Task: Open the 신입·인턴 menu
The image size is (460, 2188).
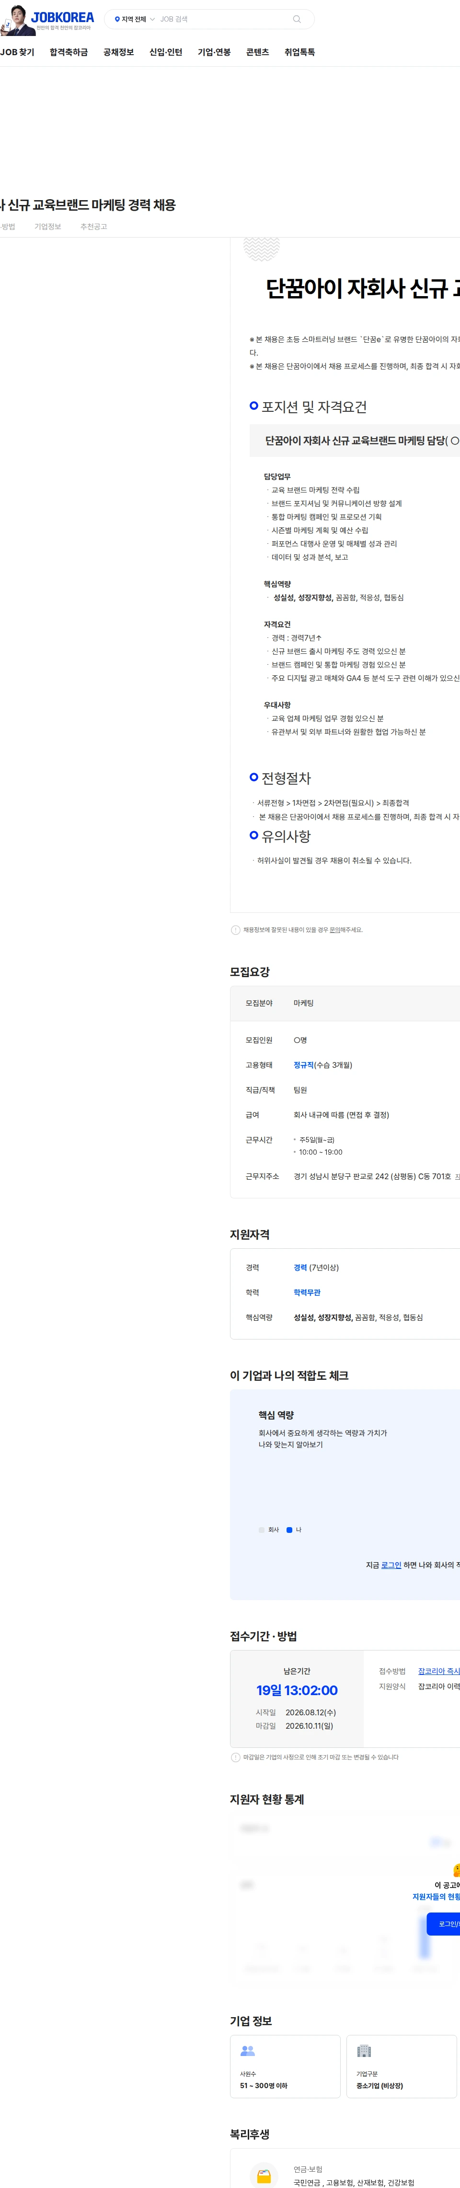Action: (x=165, y=53)
